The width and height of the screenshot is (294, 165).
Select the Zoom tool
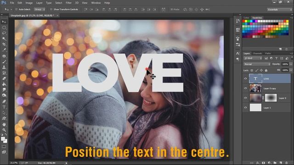tap(4, 130)
